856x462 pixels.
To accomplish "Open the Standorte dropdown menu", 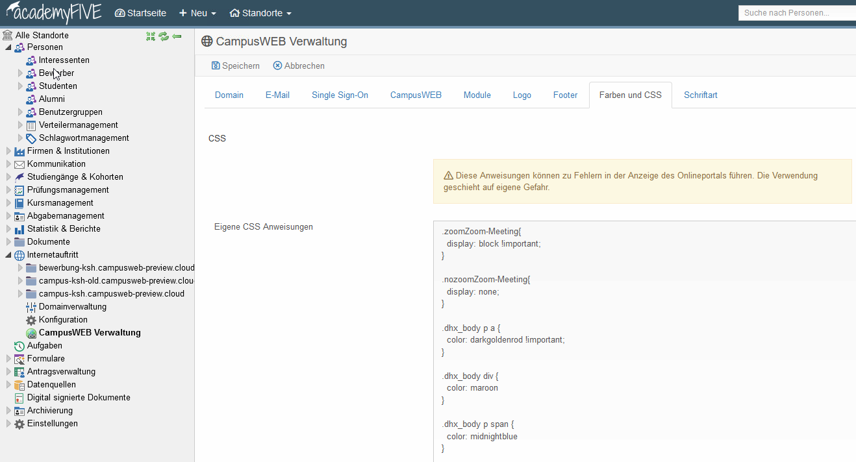I will pos(260,13).
